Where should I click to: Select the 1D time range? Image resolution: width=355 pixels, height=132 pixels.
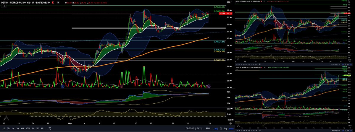[4, 128]
